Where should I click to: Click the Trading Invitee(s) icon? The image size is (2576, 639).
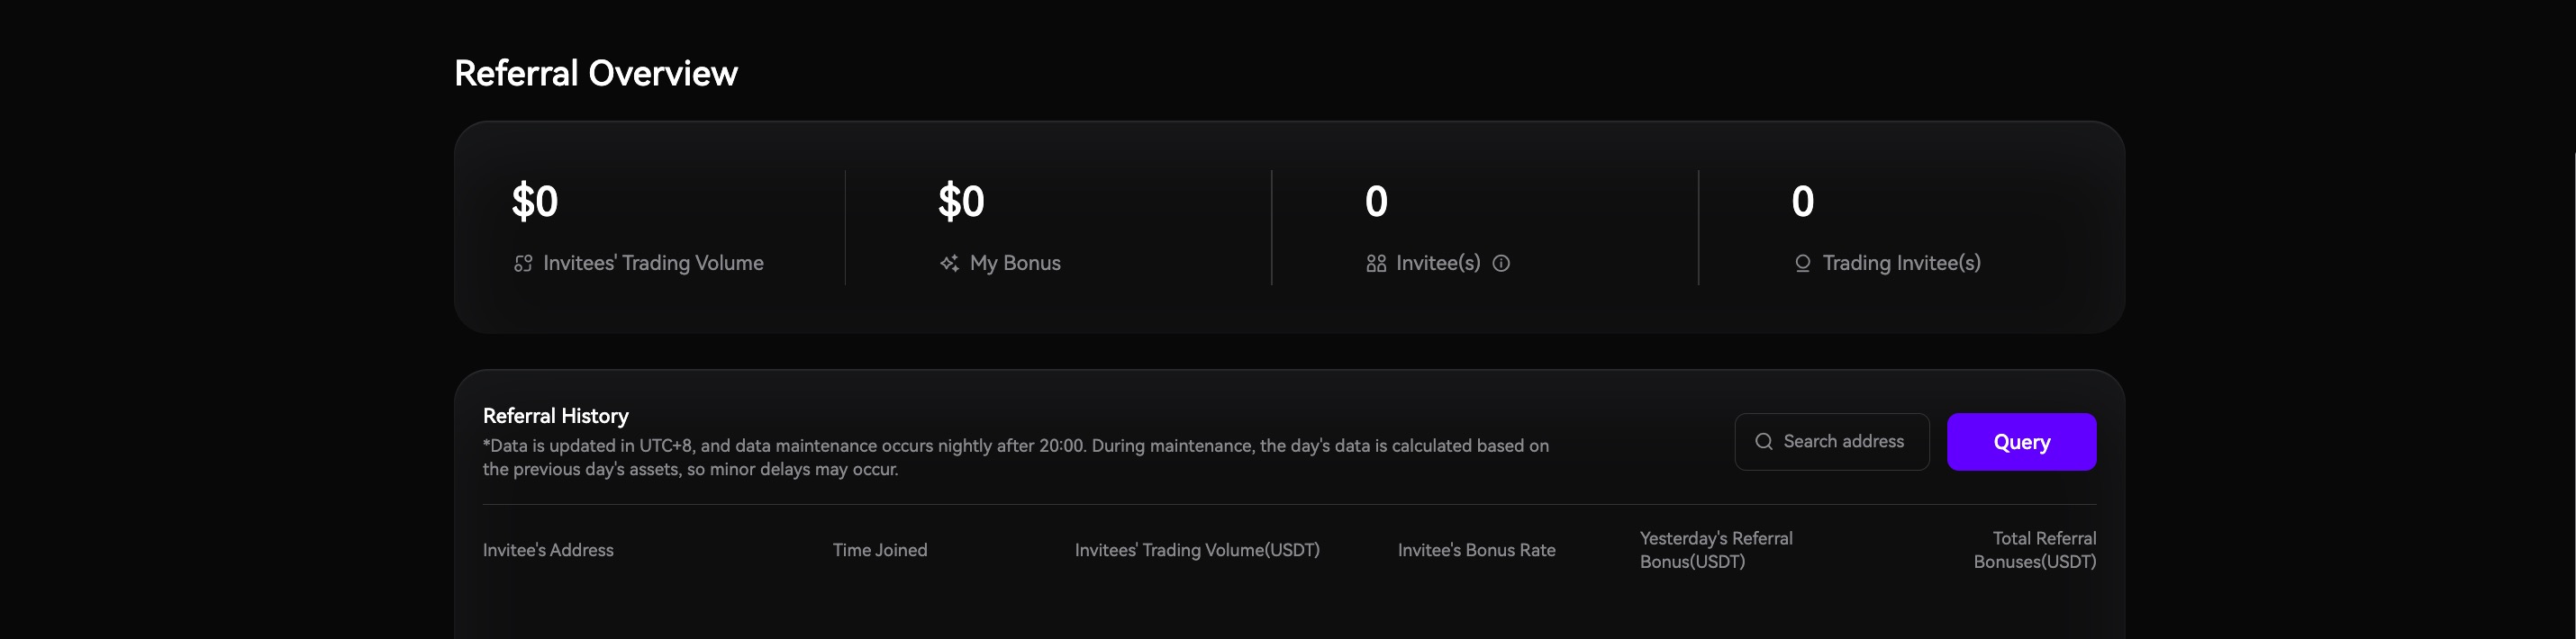1802,264
